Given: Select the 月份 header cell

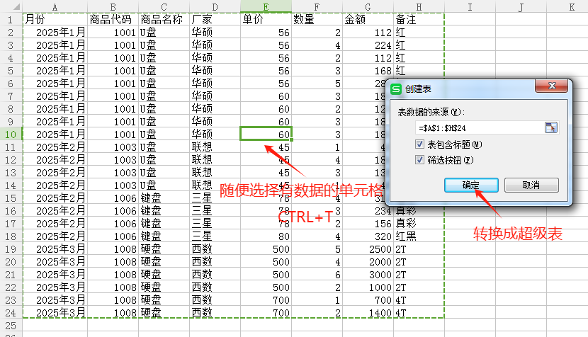Looking at the screenshot, I should point(55,20).
